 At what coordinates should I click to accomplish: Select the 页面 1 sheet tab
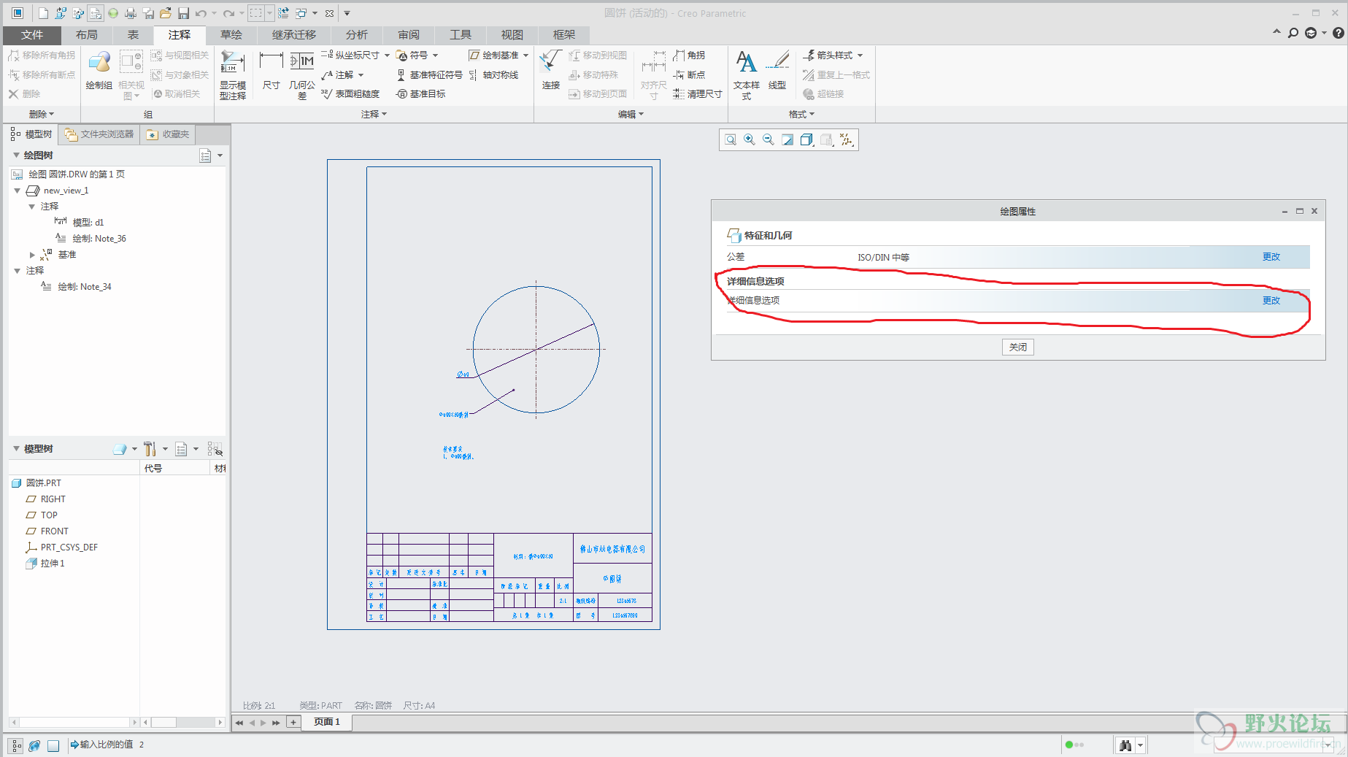(326, 723)
